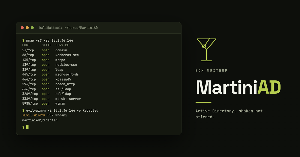The width and height of the screenshot is (300, 157).
Task: Click the 3389/tcp port entry
Action: pos(30,99)
